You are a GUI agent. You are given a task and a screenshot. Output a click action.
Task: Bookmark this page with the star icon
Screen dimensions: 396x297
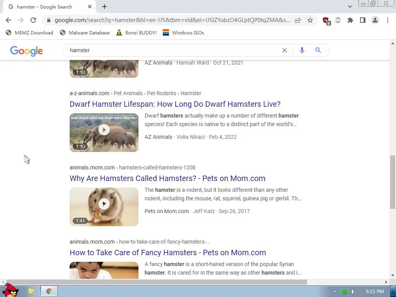[310, 20]
